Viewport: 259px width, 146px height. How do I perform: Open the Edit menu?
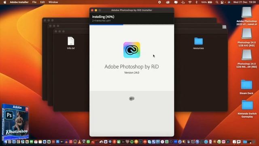[x=42, y=2]
